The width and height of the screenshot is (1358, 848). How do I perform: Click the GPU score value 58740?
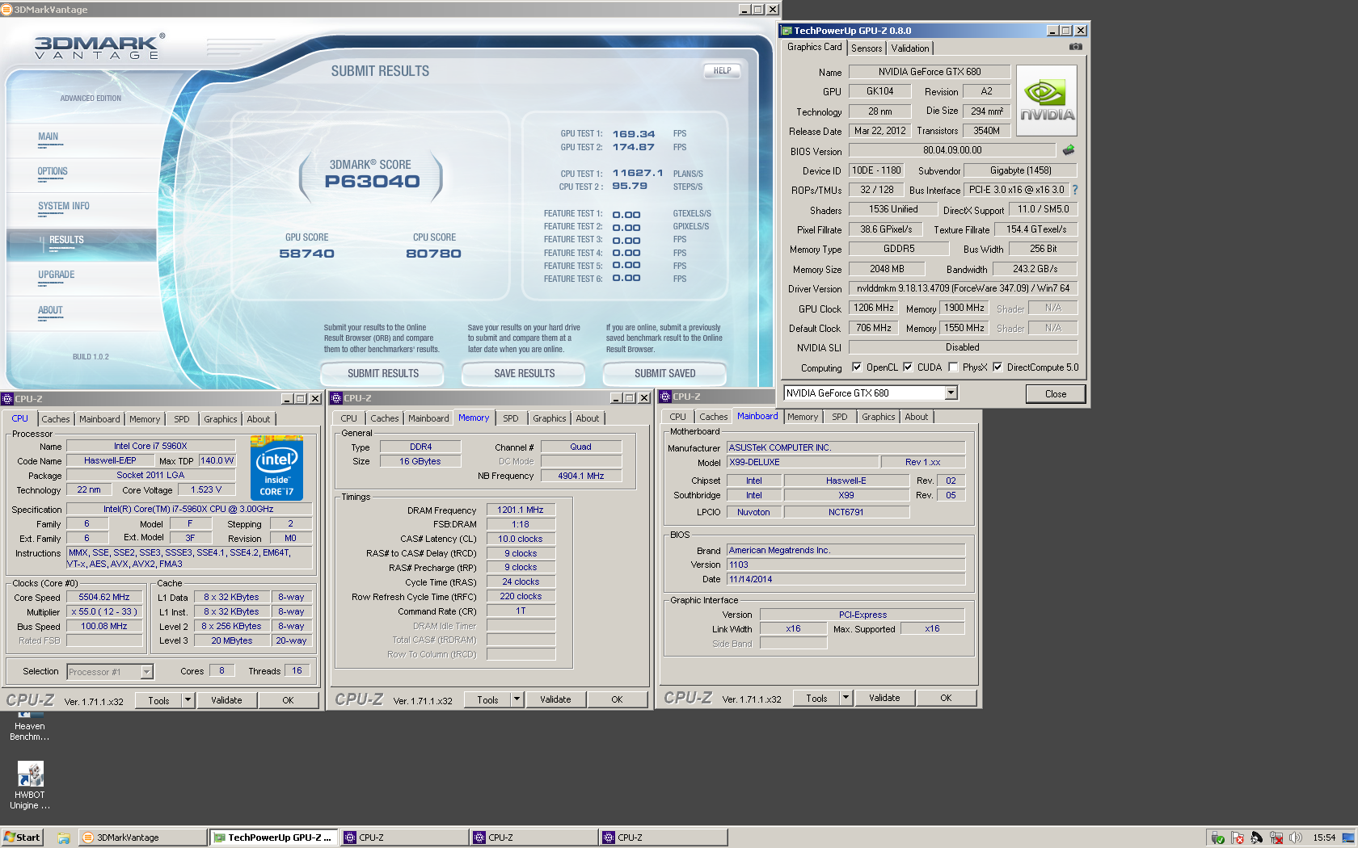click(306, 254)
